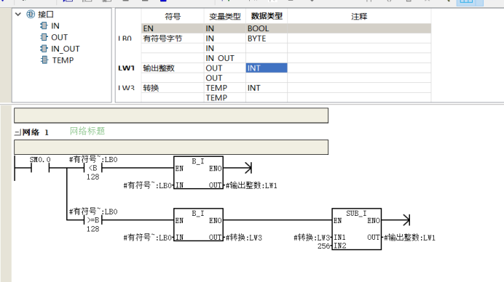This screenshot has height=282, width=504.
Task: Open INT data type cell in 转换 row
Action: pos(267,88)
